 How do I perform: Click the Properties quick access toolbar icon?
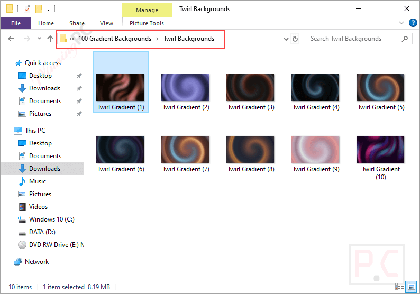click(x=27, y=9)
